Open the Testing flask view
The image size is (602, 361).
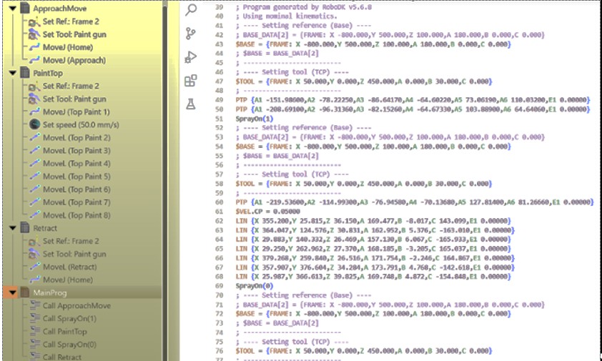coord(191,104)
